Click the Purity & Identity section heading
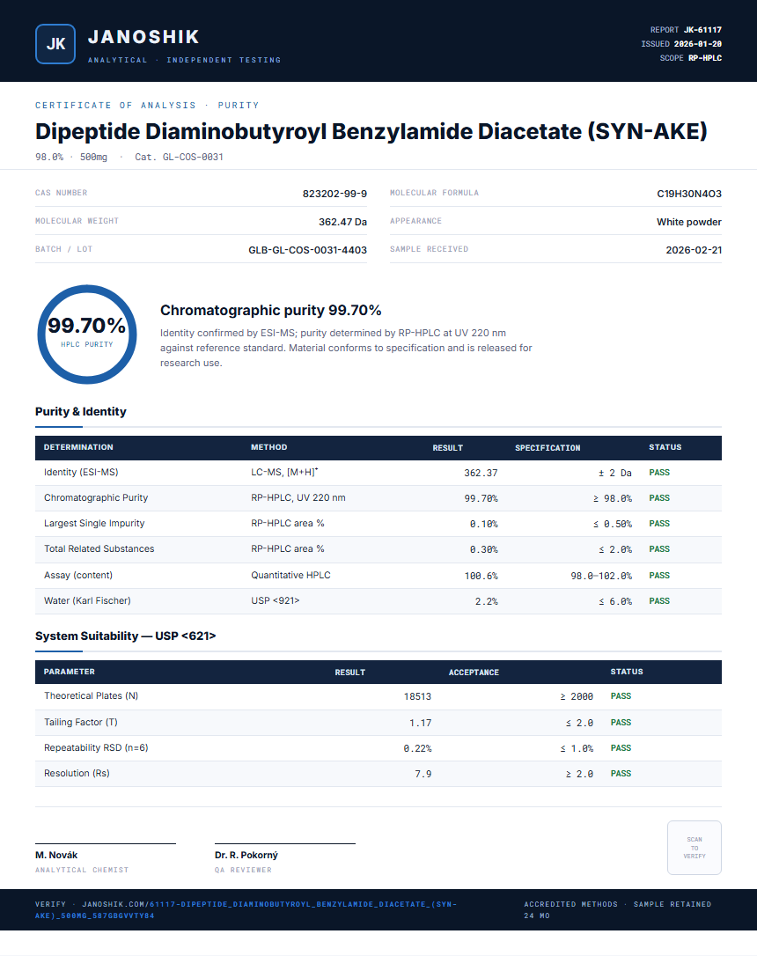Viewport: 757px width, 956px height. coord(80,411)
